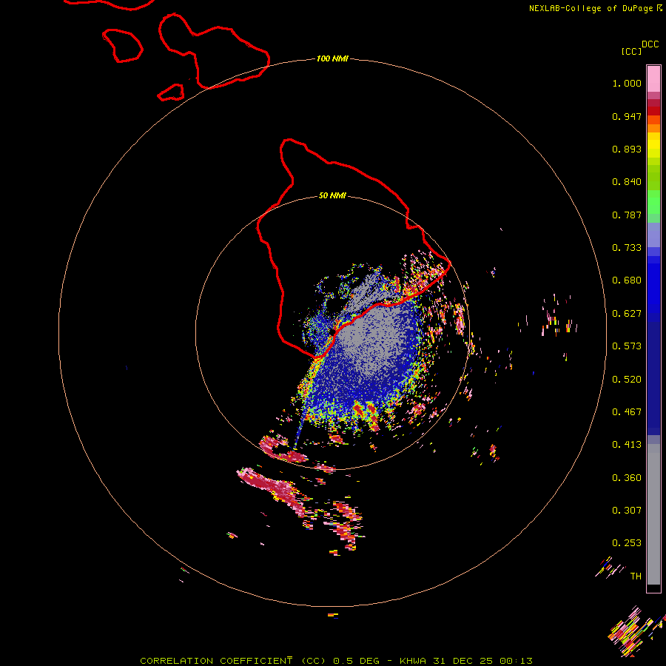
Task: Click the 31 DEC 25 date text
Action: (x=462, y=661)
